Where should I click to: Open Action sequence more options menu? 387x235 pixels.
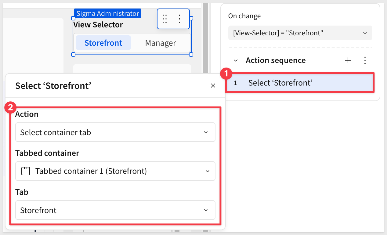point(365,60)
